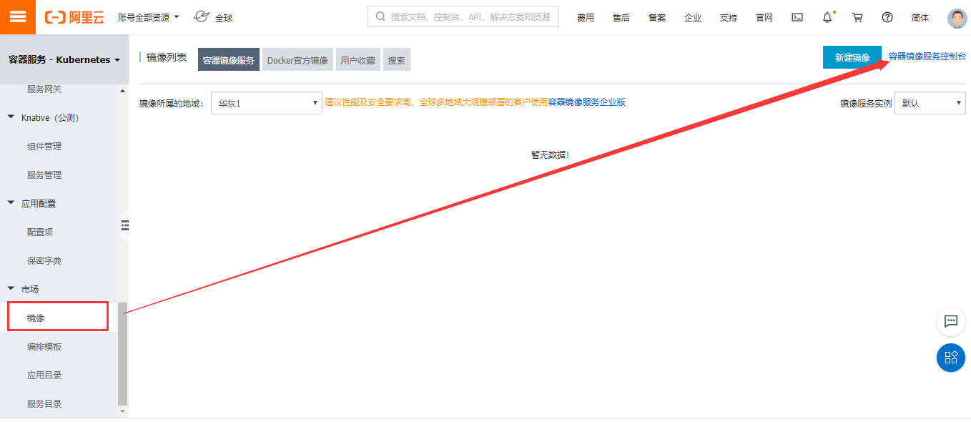Viewport: 971px width, 422px height.
Task: Open the 镜像所属的地域 region dropdown
Action: [266, 102]
